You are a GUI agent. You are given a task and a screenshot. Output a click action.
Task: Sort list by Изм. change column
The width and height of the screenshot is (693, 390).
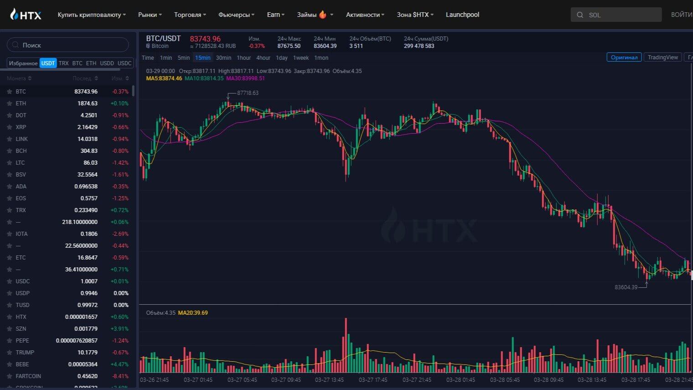pyautogui.click(x=120, y=78)
